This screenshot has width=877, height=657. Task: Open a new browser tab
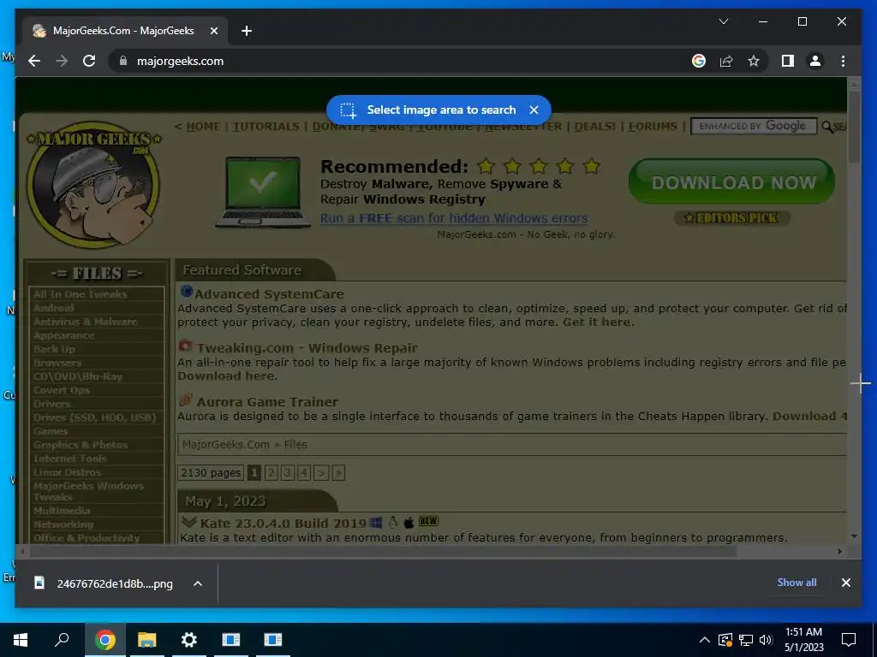[246, 31]
